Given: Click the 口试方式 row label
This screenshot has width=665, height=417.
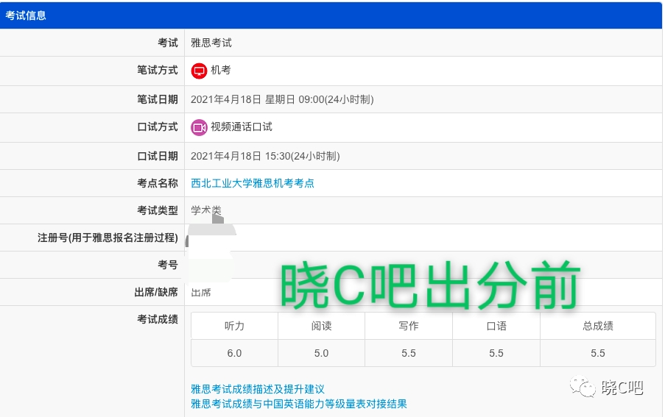Looking at the screenshot, I should (x=158, y=126).
